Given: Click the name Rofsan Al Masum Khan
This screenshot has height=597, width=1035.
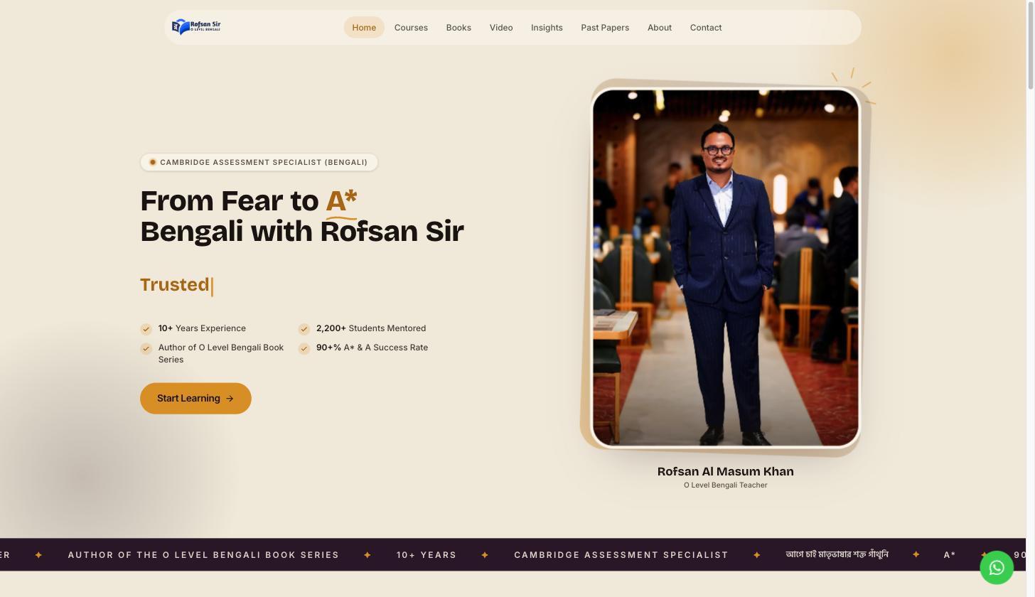Looking at the screenshot, I should tap(726, 472).
